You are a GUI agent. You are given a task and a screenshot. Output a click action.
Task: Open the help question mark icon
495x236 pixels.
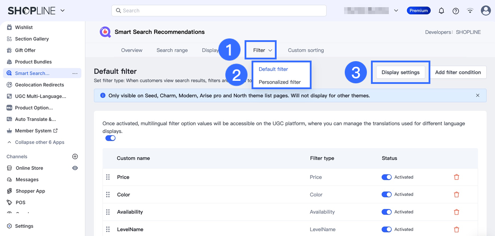[x=456, y=11]
